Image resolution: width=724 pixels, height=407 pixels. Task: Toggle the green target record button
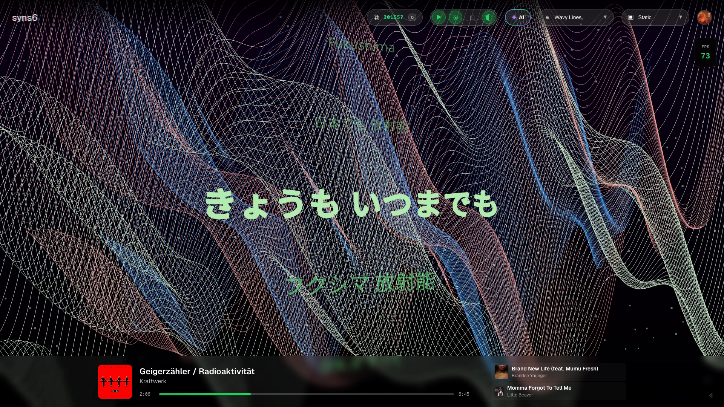click(x=456, y=17)
